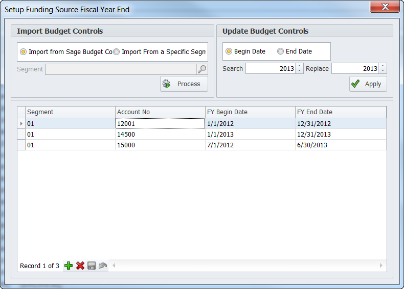Increase the Search year spinner value
This screenshot has width=404, height=289.
tap(300, 66)
